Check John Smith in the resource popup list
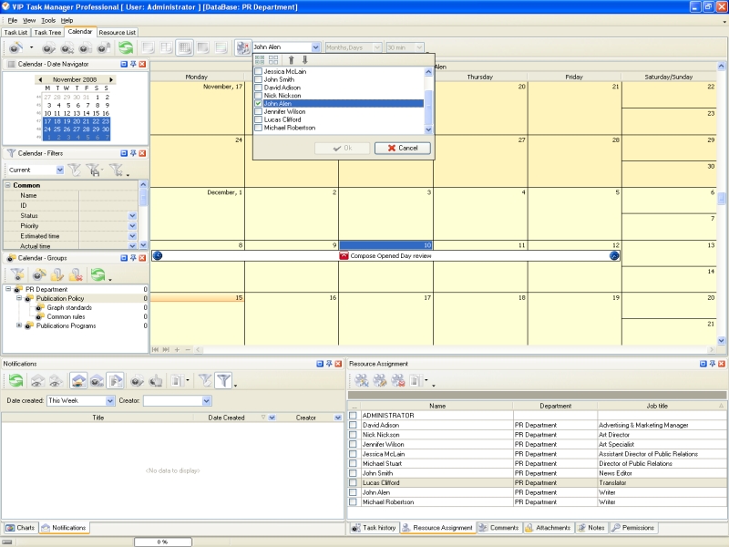Image resolution: width=729 pixels, height=547 pixels. tap(259, 79)
